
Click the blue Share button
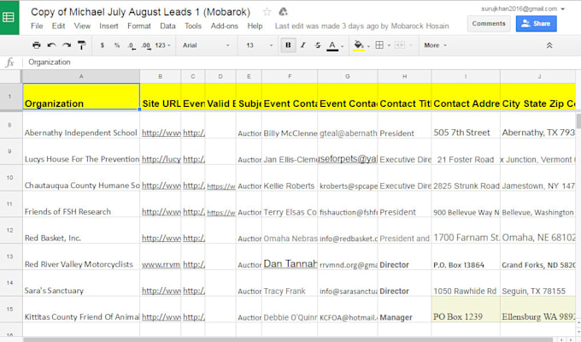tap(537, 23)
